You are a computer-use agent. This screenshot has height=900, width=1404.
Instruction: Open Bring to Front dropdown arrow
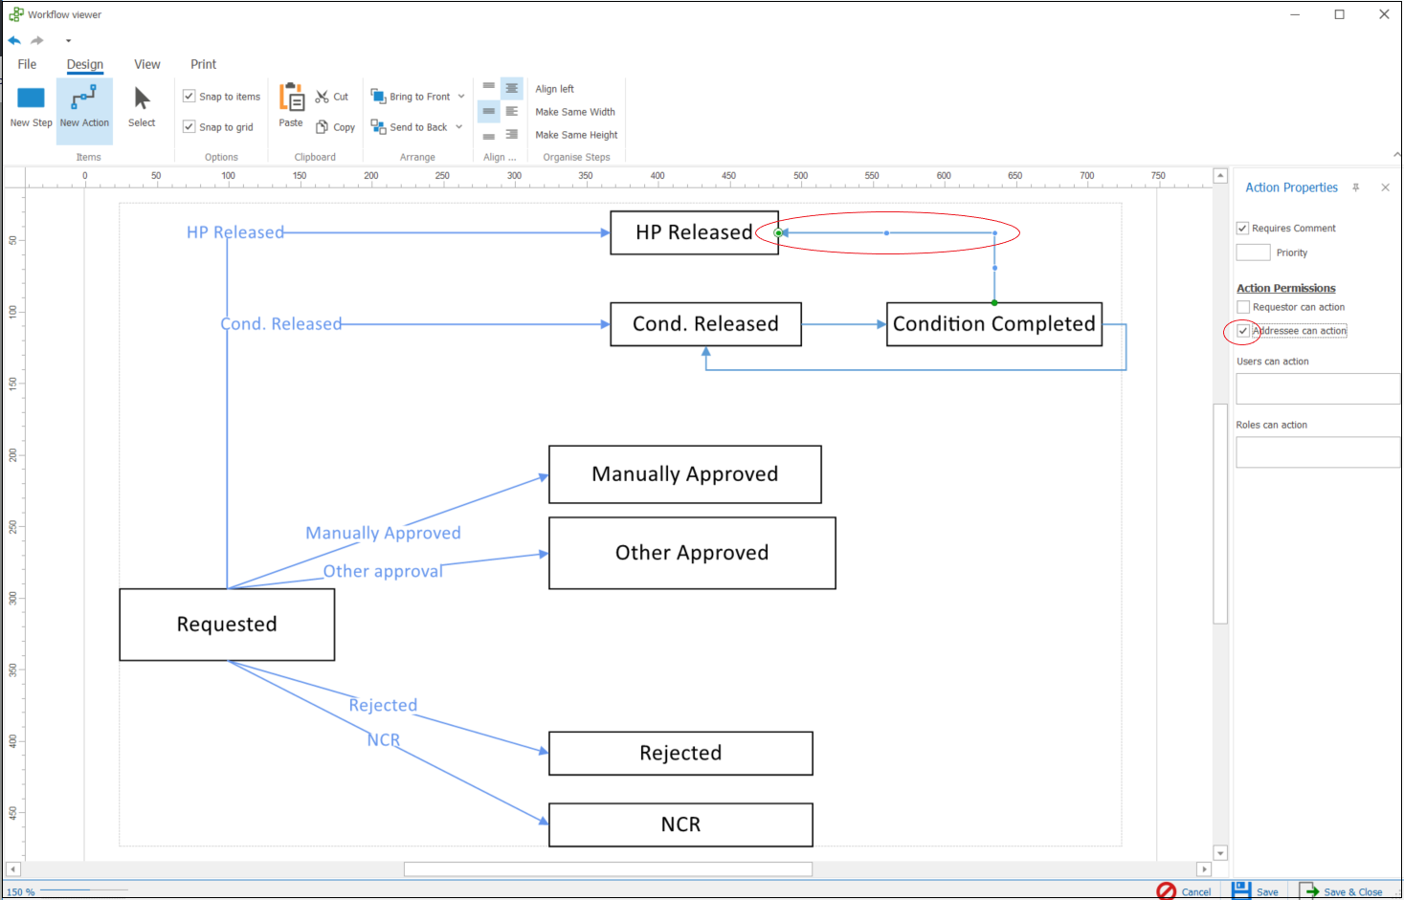click(x=461, y=97)
